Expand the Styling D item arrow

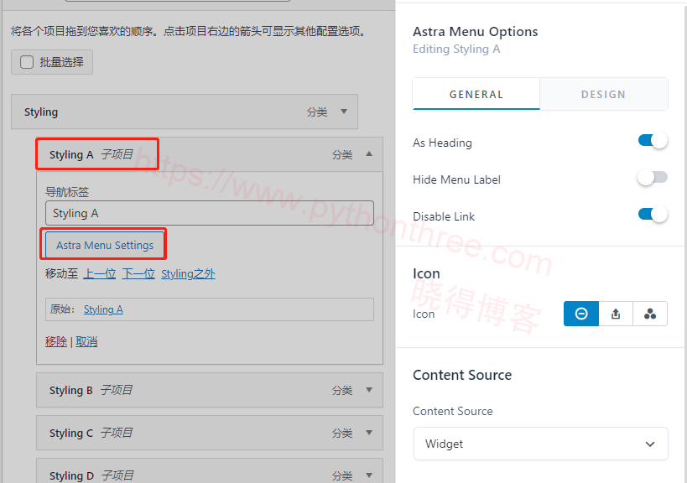pos(369,475)
